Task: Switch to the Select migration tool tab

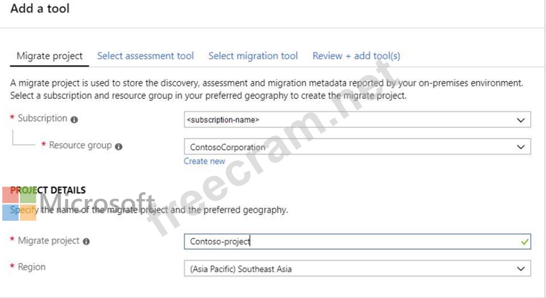Action: click(253, 56)
